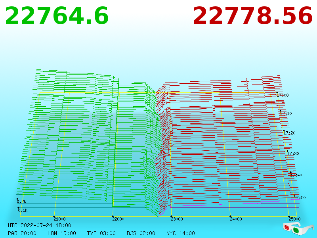Click the UTC 2022-07-24 18:00 timestamp
This screenshot has height=238, width=317.
point(40,225)
